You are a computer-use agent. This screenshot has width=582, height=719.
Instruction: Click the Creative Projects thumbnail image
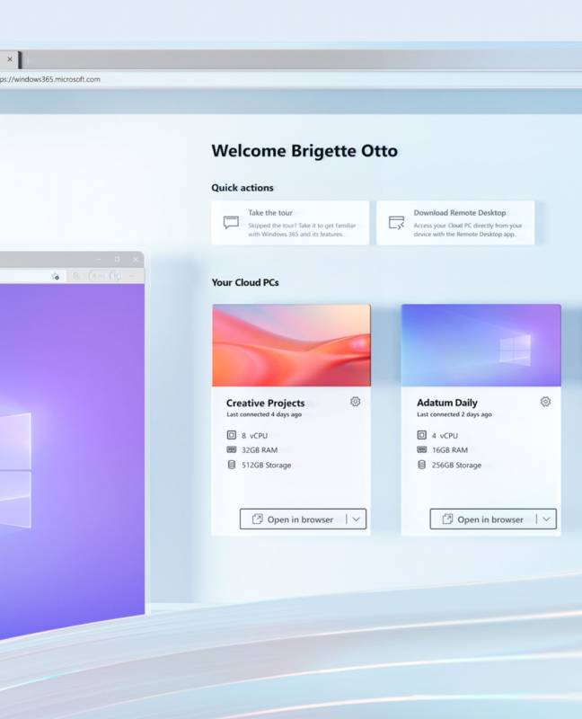(x=291, y=345)
